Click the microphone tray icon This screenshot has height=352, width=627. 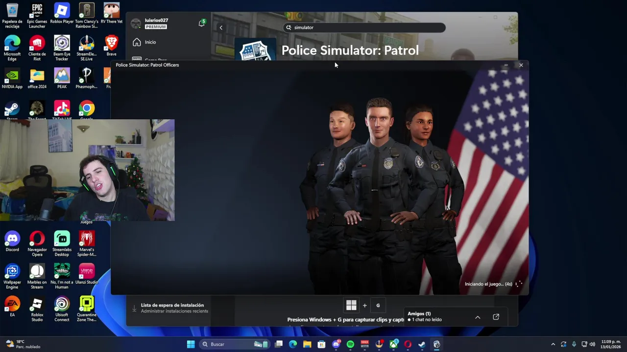[x=574, y=344]
